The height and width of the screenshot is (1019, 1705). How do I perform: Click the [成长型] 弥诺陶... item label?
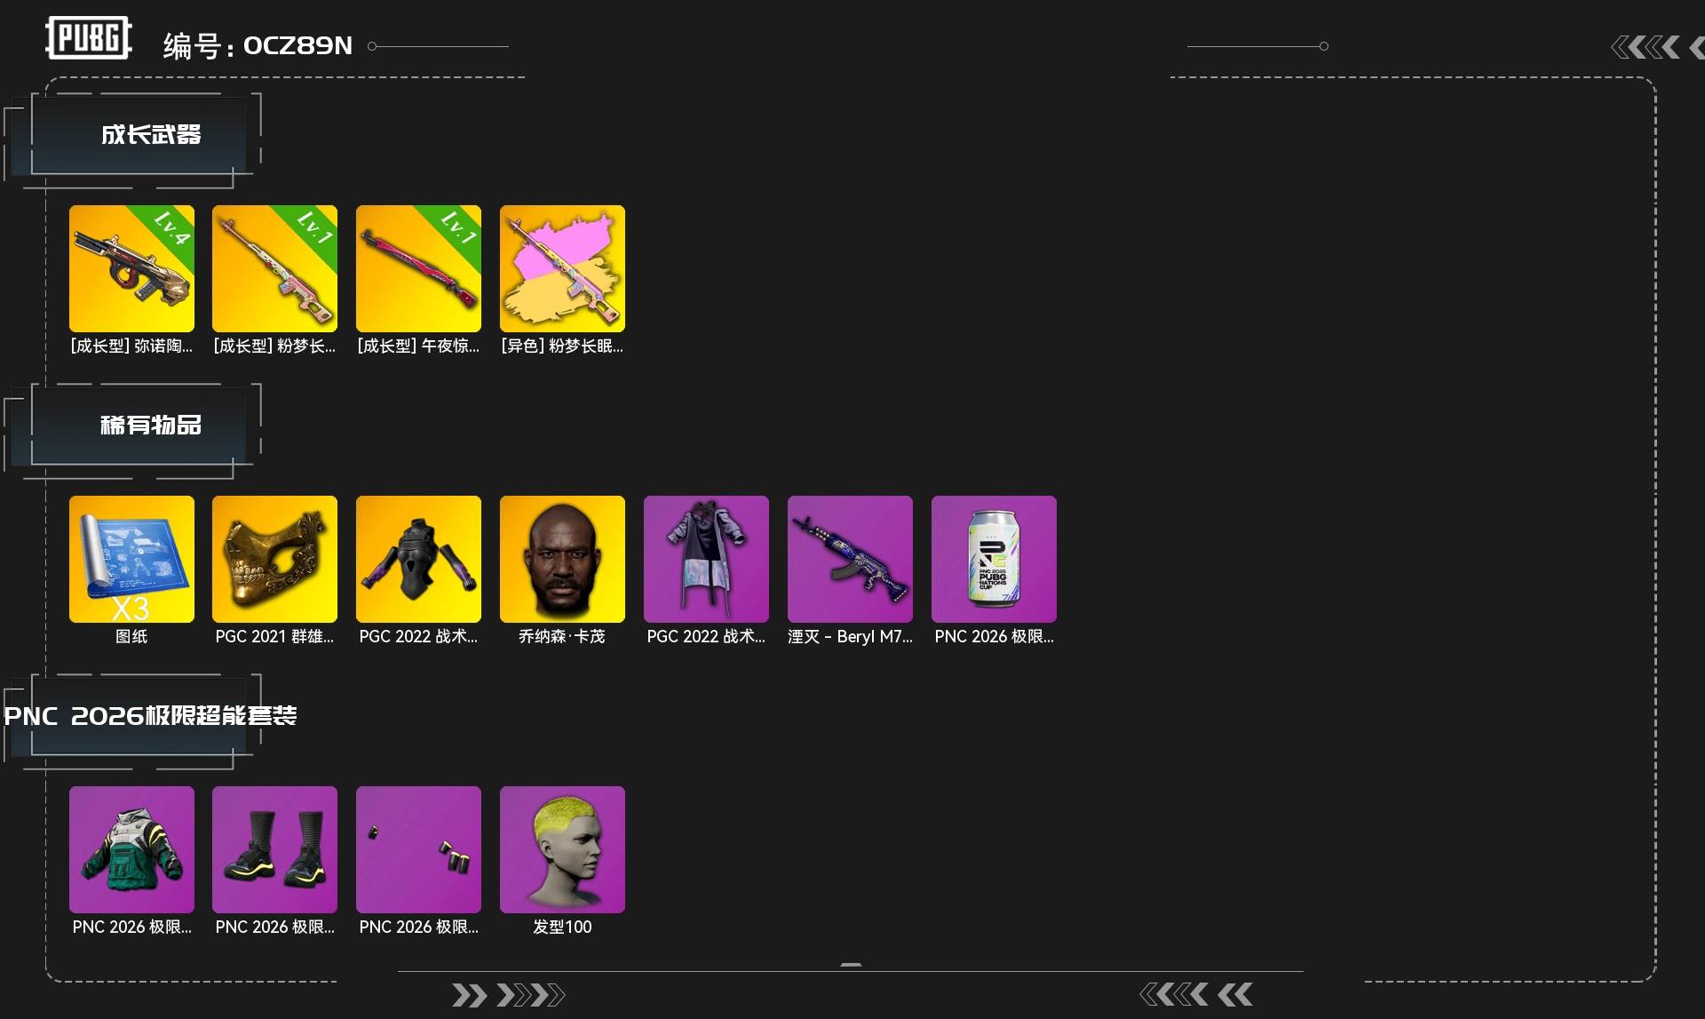[x=131, y=346]
